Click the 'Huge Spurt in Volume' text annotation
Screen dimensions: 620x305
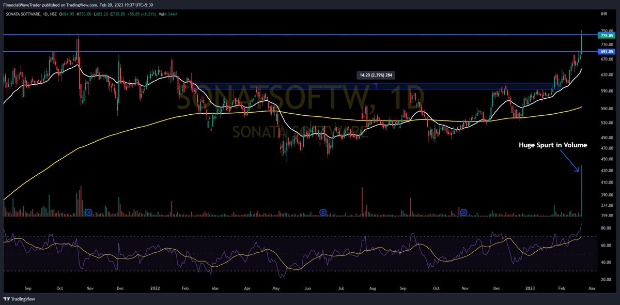552,145
